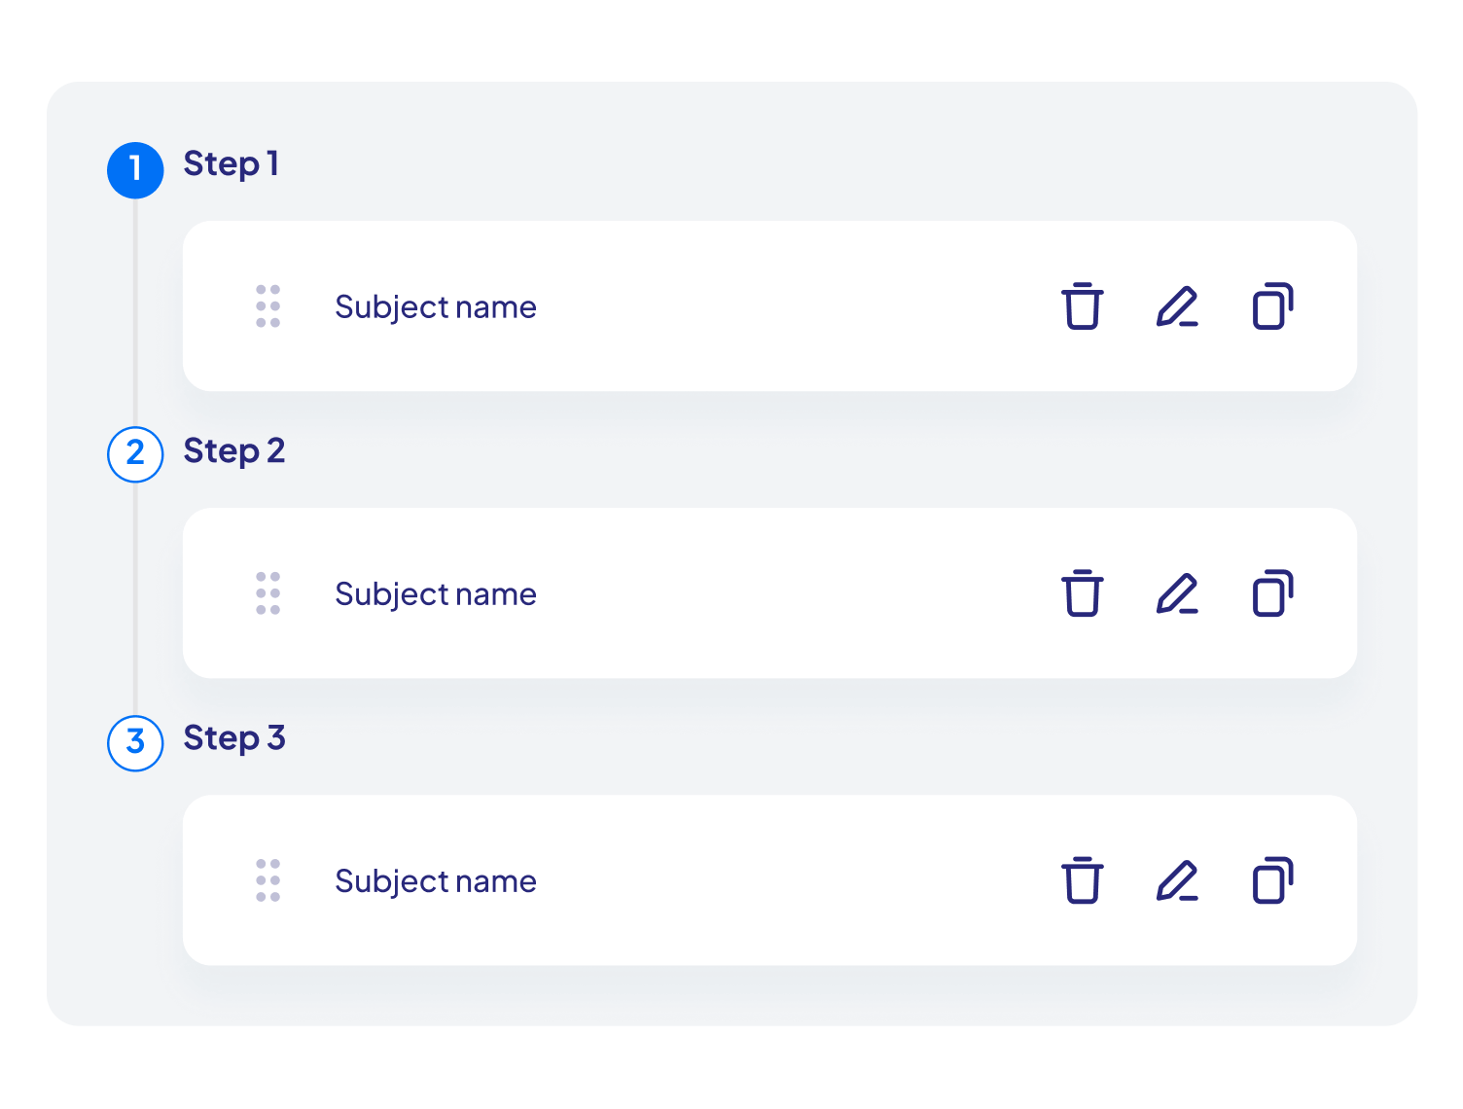Edit the Step 3 subject name
The width and height of the screenshot is (1463, 1109).
(x=1177, y=880)
